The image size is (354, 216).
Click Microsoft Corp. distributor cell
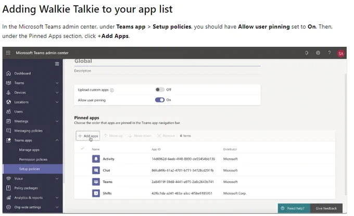pyautogui.click(x=235, y=193)
